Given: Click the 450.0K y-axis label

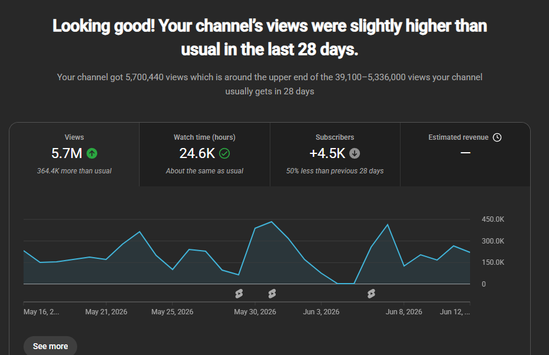Looking at the screenshot, I should pyautogui.click(x=493, y=219).
